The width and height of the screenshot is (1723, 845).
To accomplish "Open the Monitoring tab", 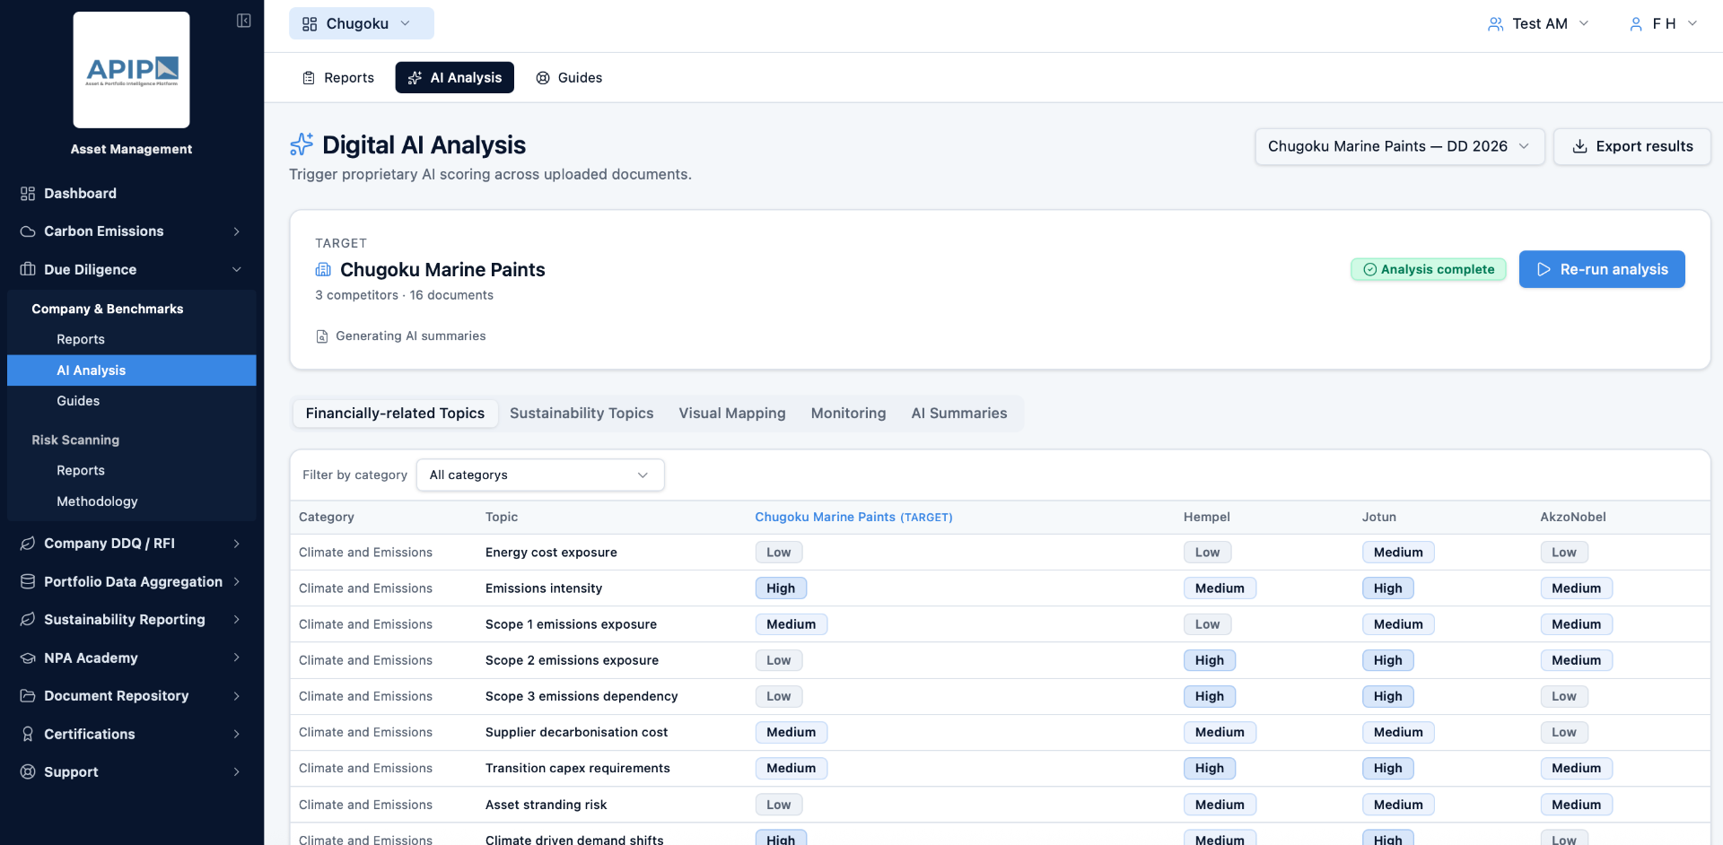I will click(x=848, y=414).
